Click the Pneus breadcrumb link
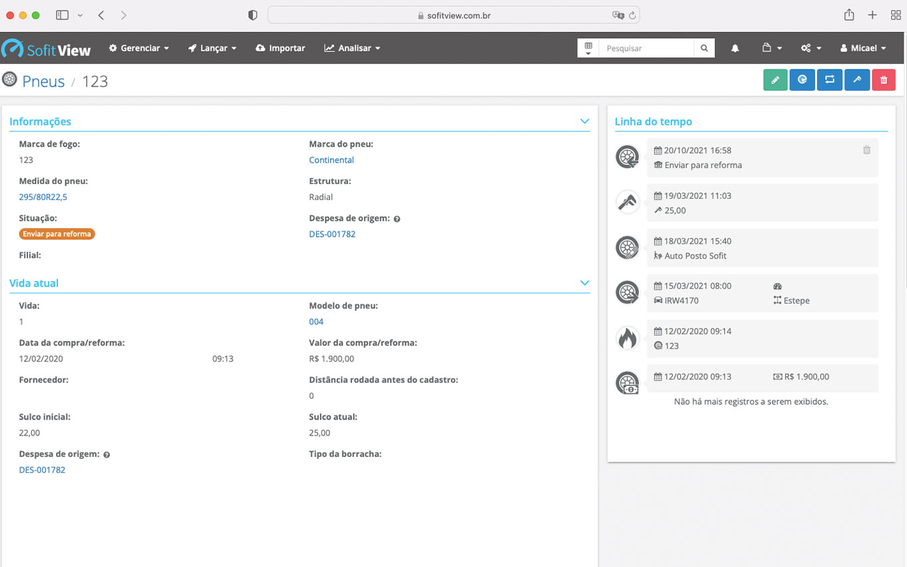The image size is (907, 567). pos(43,81)
